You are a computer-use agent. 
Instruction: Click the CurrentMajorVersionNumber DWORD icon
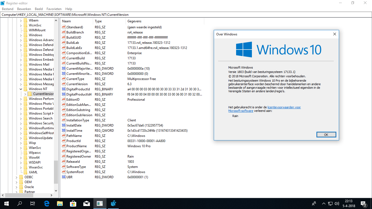[x=64, y=69]
